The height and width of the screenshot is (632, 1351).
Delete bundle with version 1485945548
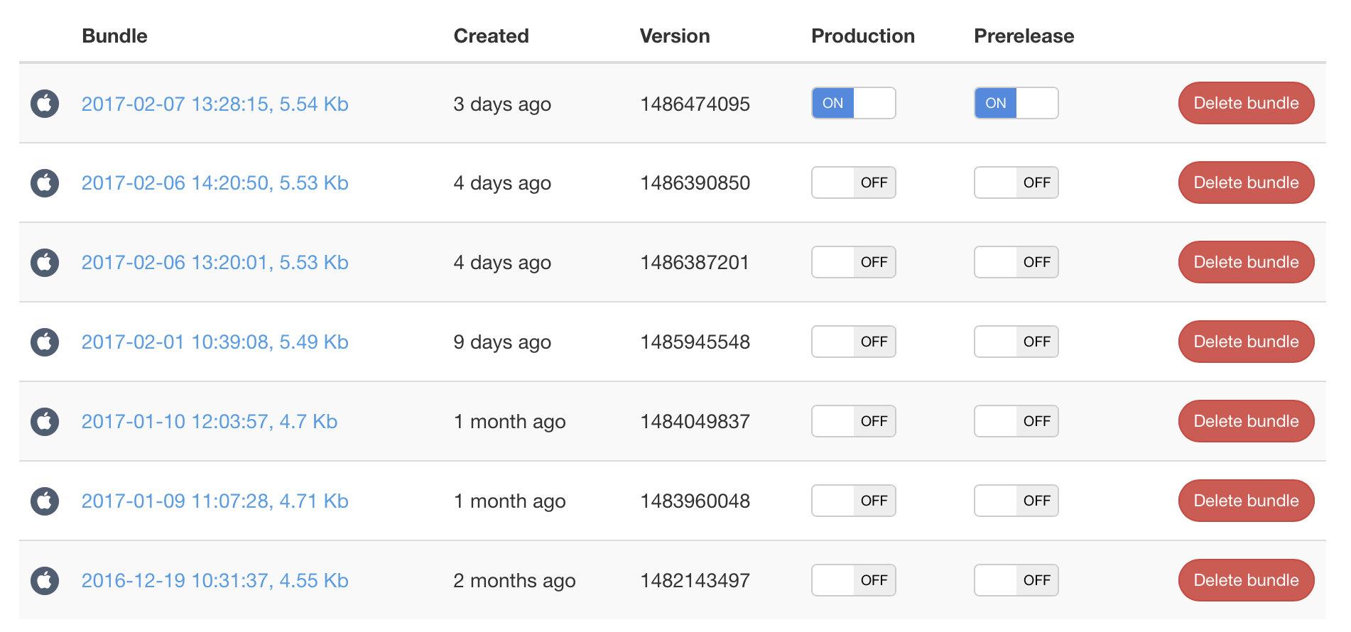(1246, 342)
